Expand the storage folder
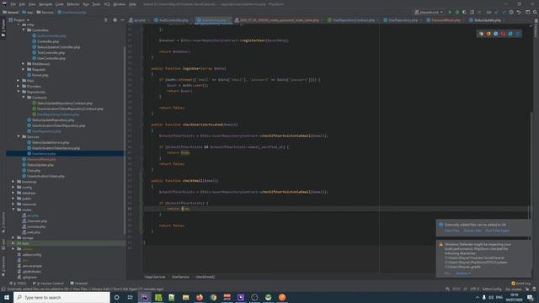539x303 pixels. tap(13, 237)
